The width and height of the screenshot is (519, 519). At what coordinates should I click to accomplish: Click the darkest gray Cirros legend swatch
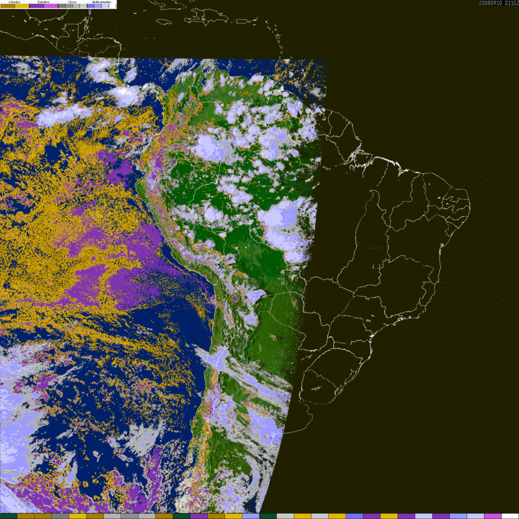(x=62, y=6)
